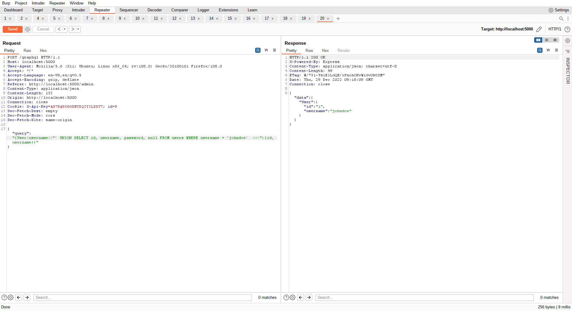
Task: Click the Request search field
Action: 143,297
